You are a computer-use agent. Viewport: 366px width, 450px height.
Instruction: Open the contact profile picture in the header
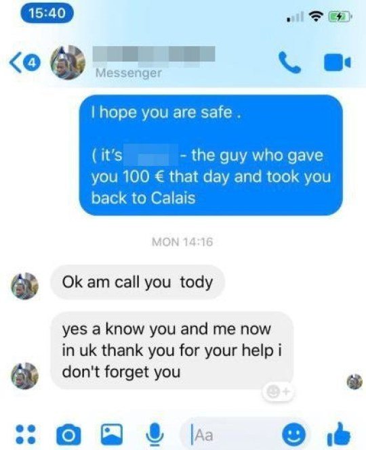pyautogui.click(x=68, y=62)
